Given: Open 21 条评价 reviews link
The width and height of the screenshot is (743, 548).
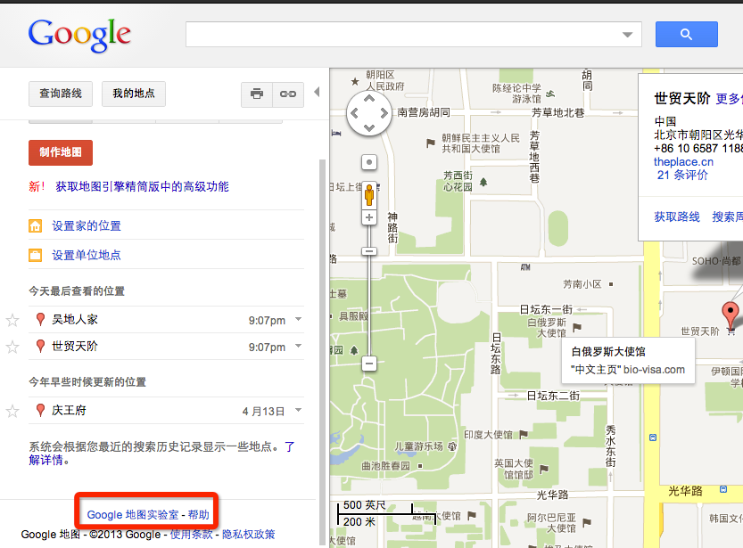Looking at the screenshot, I should (x=682, y=176).
